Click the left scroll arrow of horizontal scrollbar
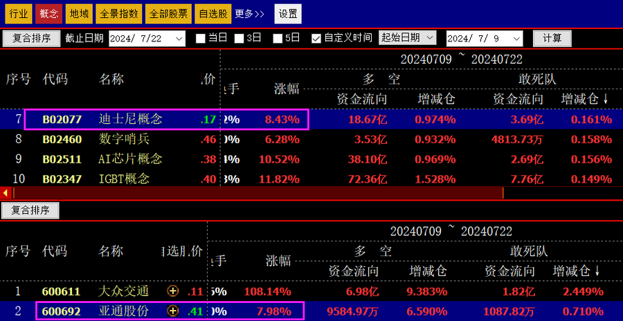 tap(6, 193)
